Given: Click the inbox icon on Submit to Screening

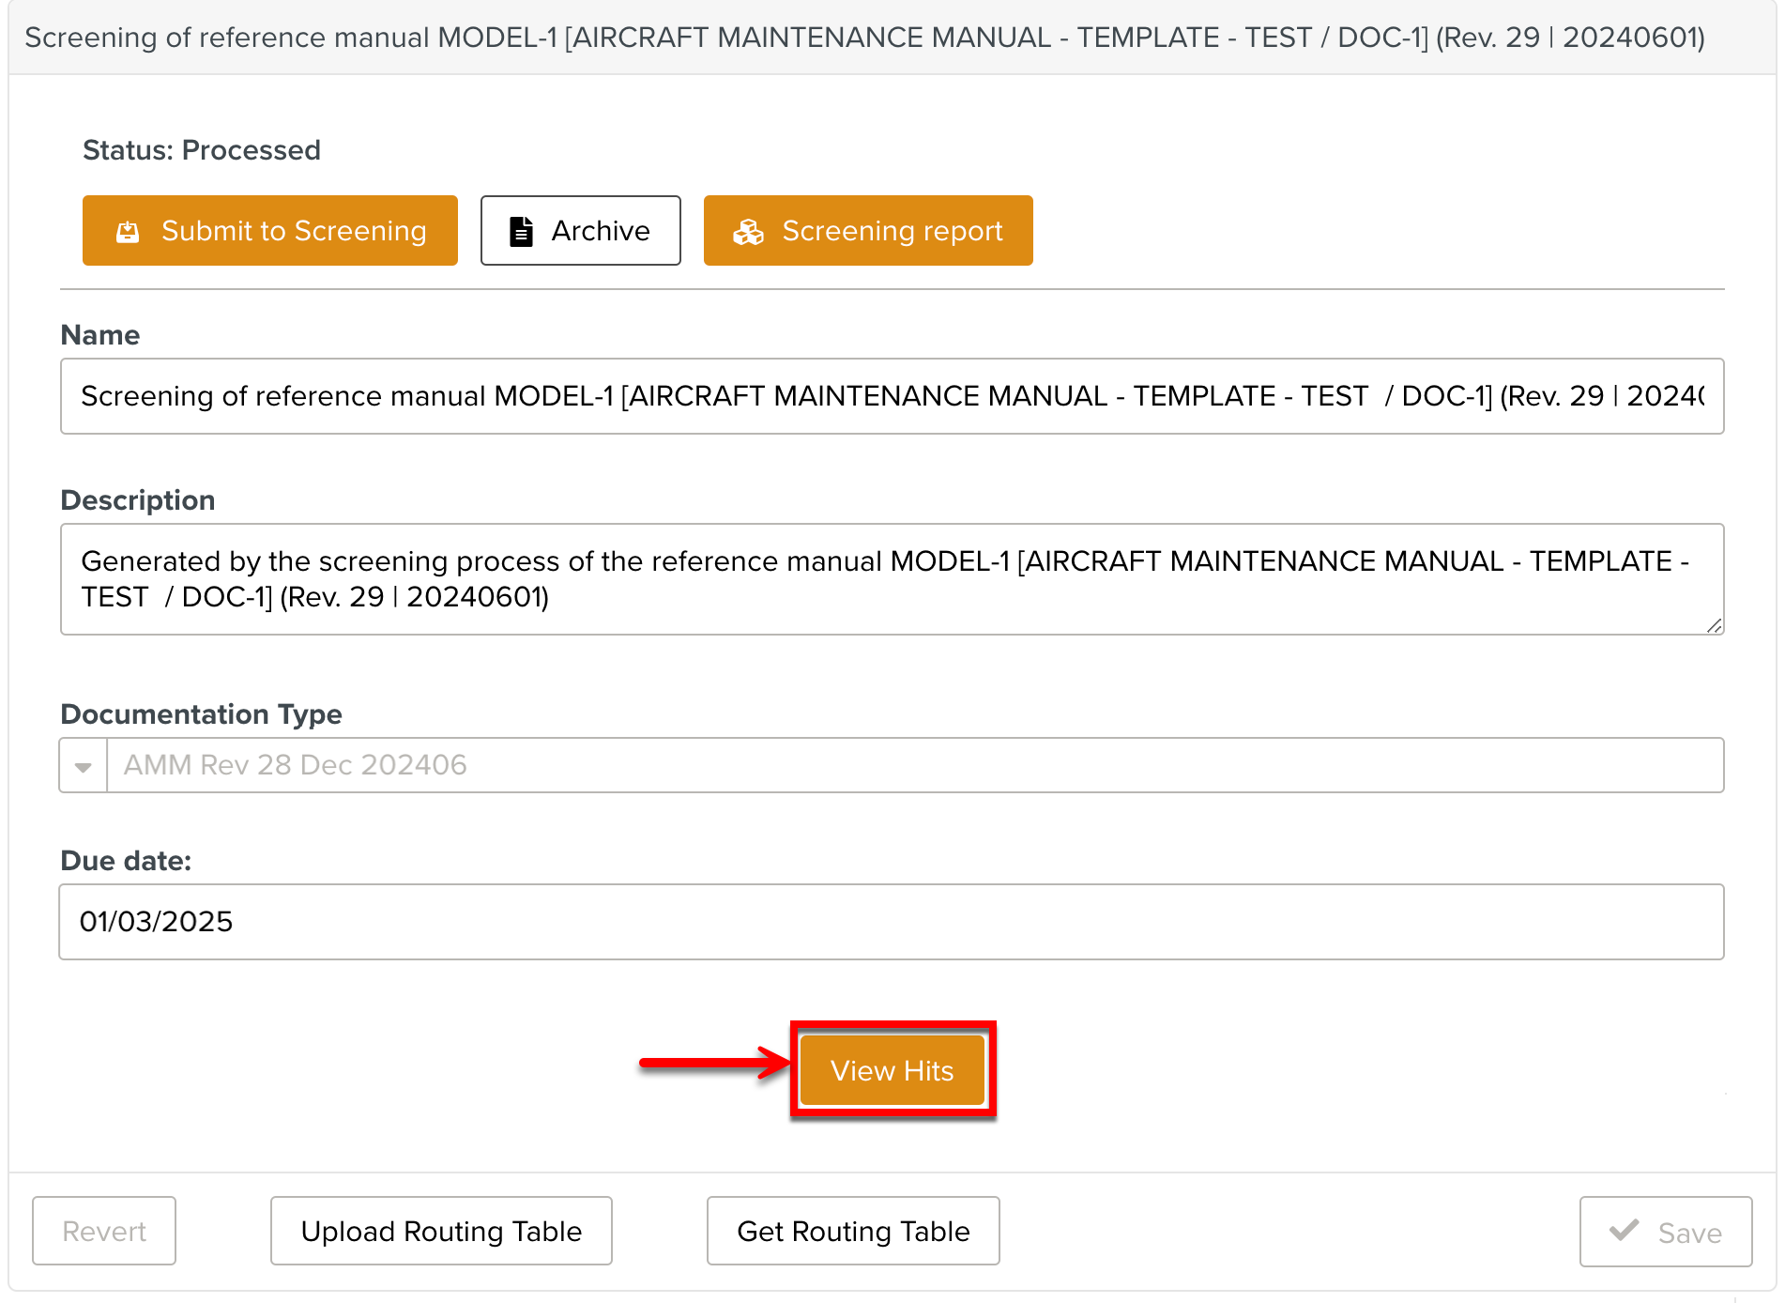Looking at the screenshot, I should (128, 232).
